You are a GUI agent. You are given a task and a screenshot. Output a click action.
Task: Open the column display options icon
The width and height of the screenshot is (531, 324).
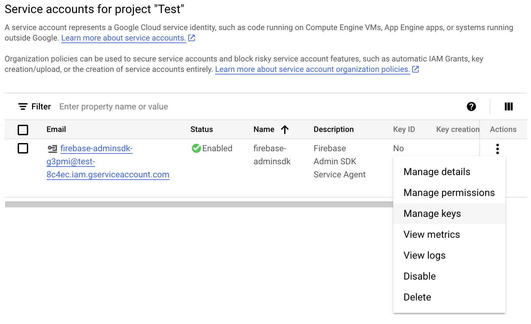click(x=508, y=106)
